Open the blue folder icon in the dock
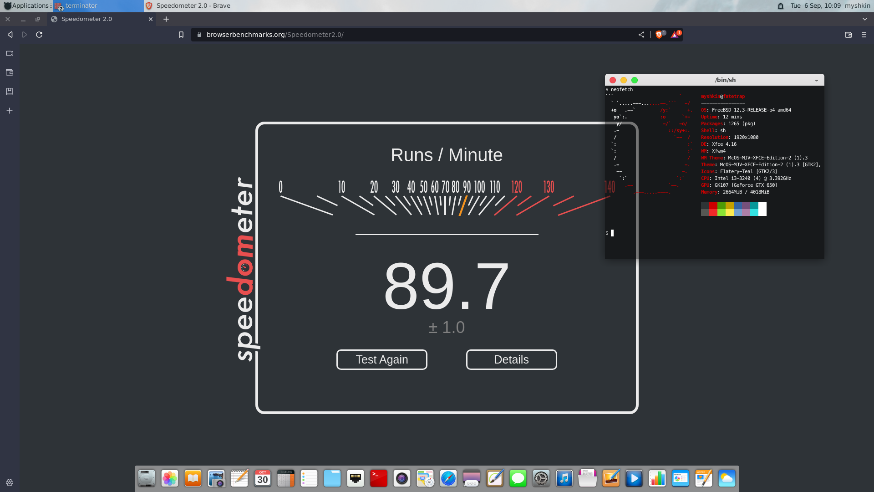874x492 pixels. (332, 478)
